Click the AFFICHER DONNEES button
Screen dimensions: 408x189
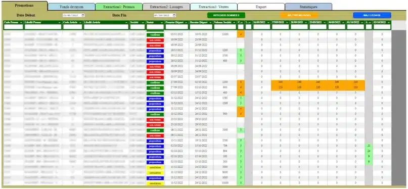[x=226, y=15]
